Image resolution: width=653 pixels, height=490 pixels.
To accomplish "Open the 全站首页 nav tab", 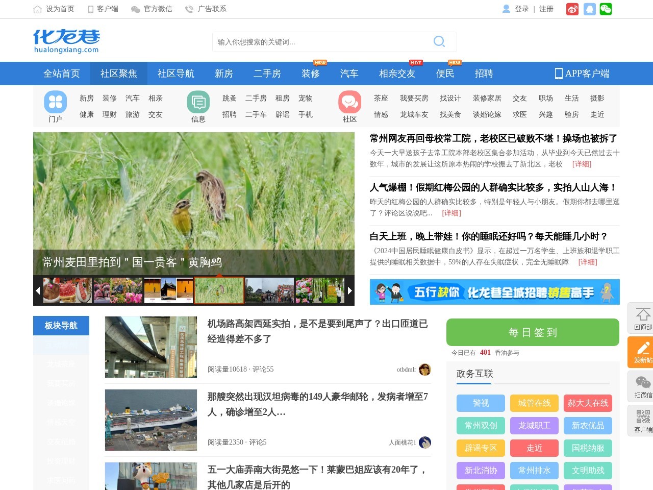I will tap(62, 73).
